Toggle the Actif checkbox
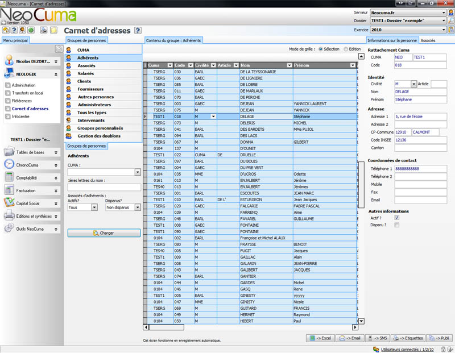The height and width of the screenshot is (353, 455). (396, 218)
